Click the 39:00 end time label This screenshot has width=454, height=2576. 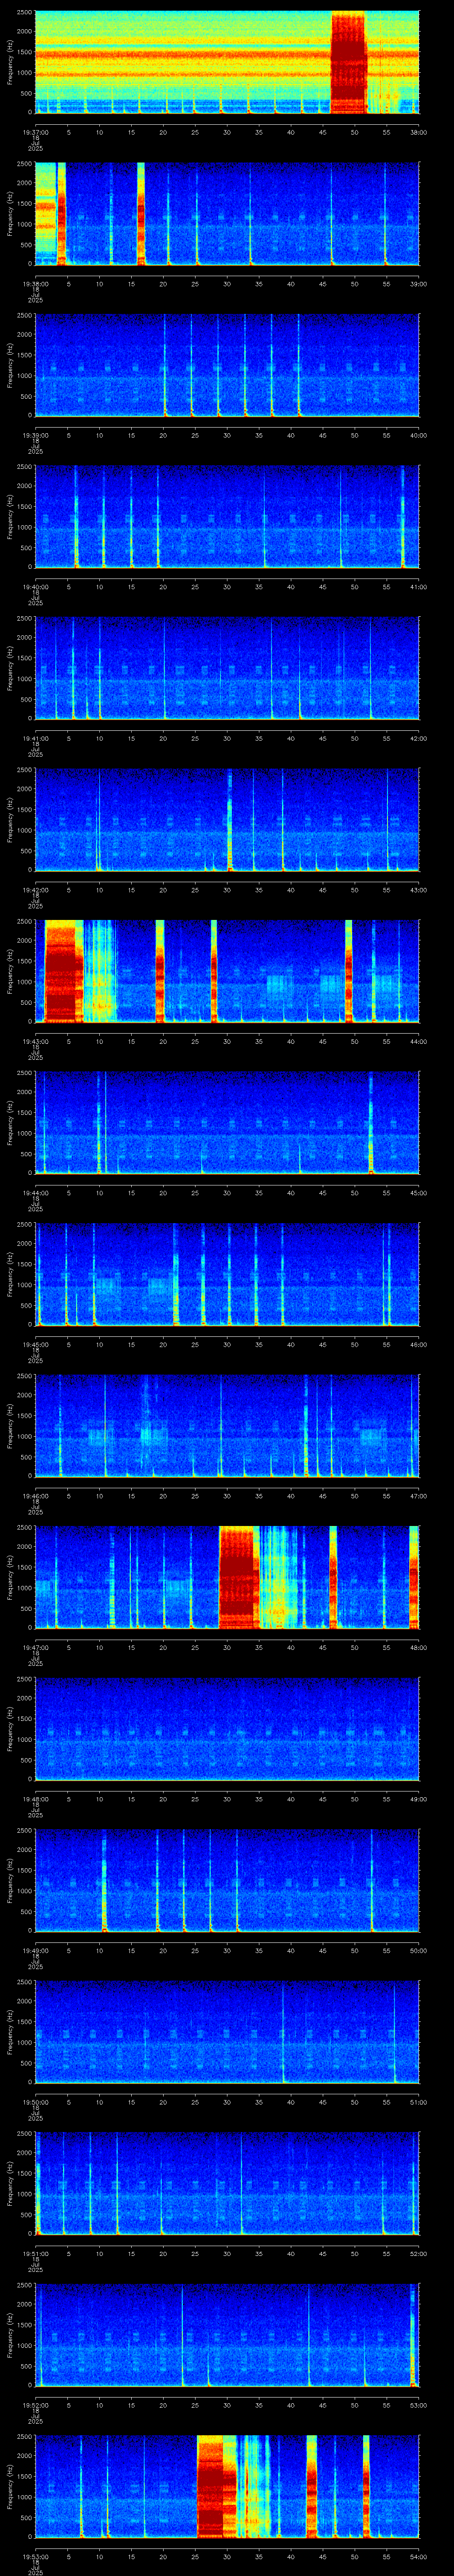[x=419, y=284]
